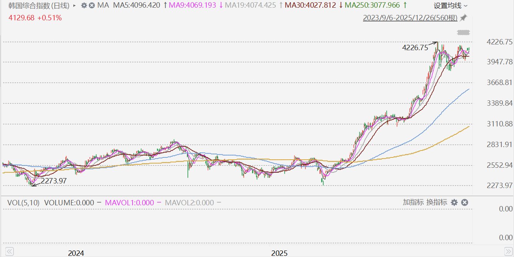Close the VOL indicator panel
Image resolution: width=514 pixels, height=257 pixels.
tap(464, 203)
